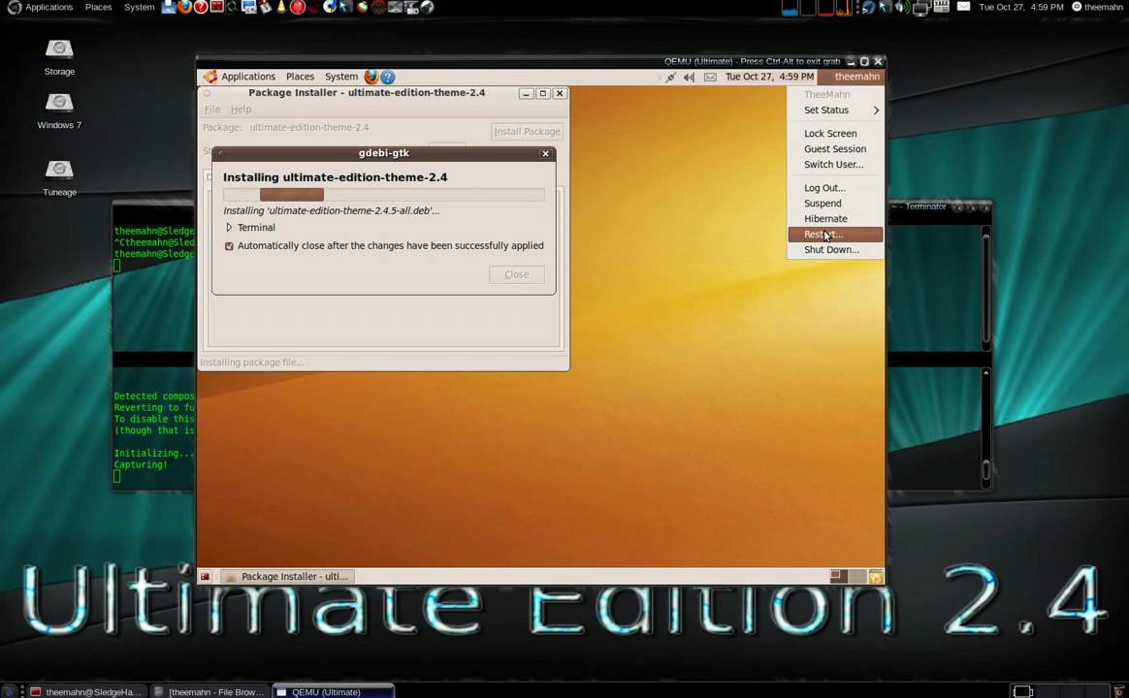The image size is (1129, 698).
Task: Open the Tuneage drive desktop icon
Action: pyautogui.click(x=59, y=178)
